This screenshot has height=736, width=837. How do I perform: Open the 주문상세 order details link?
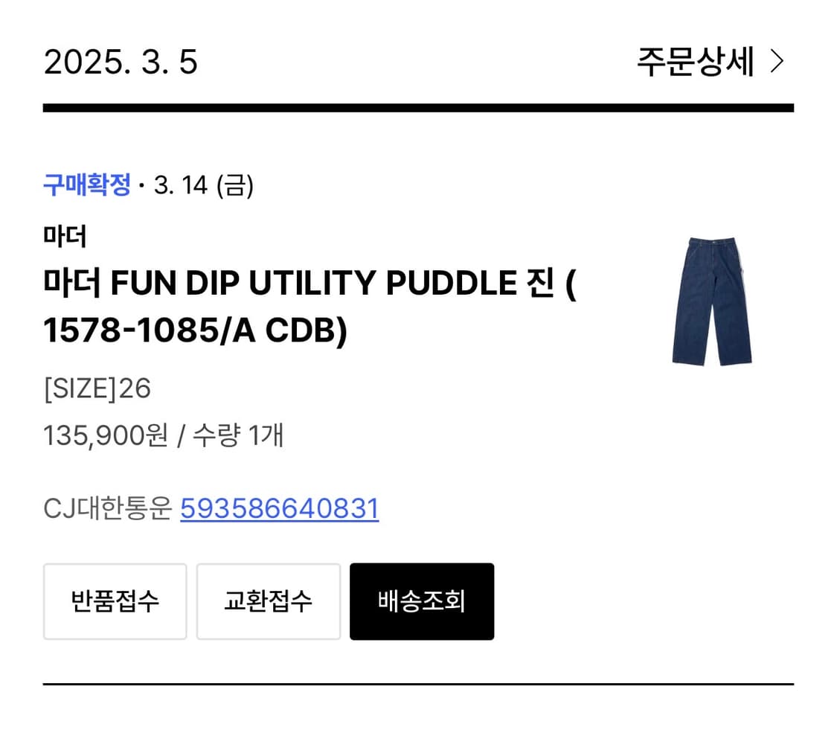(x=695, y=62)
